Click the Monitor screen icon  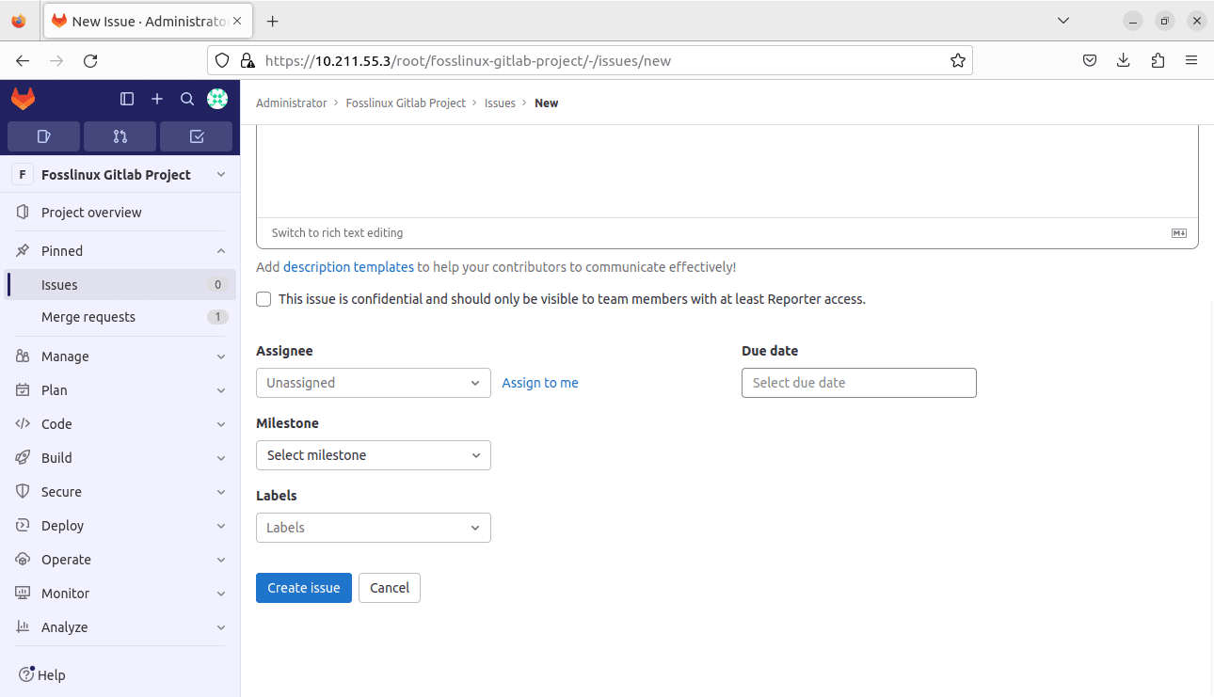[23, 594]
